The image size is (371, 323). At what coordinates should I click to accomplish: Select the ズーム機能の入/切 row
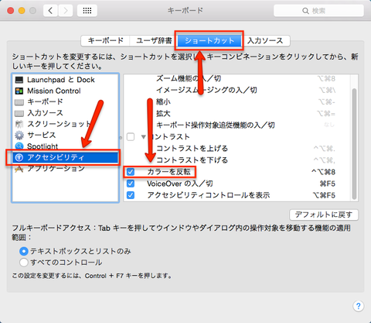pos(237,78)
